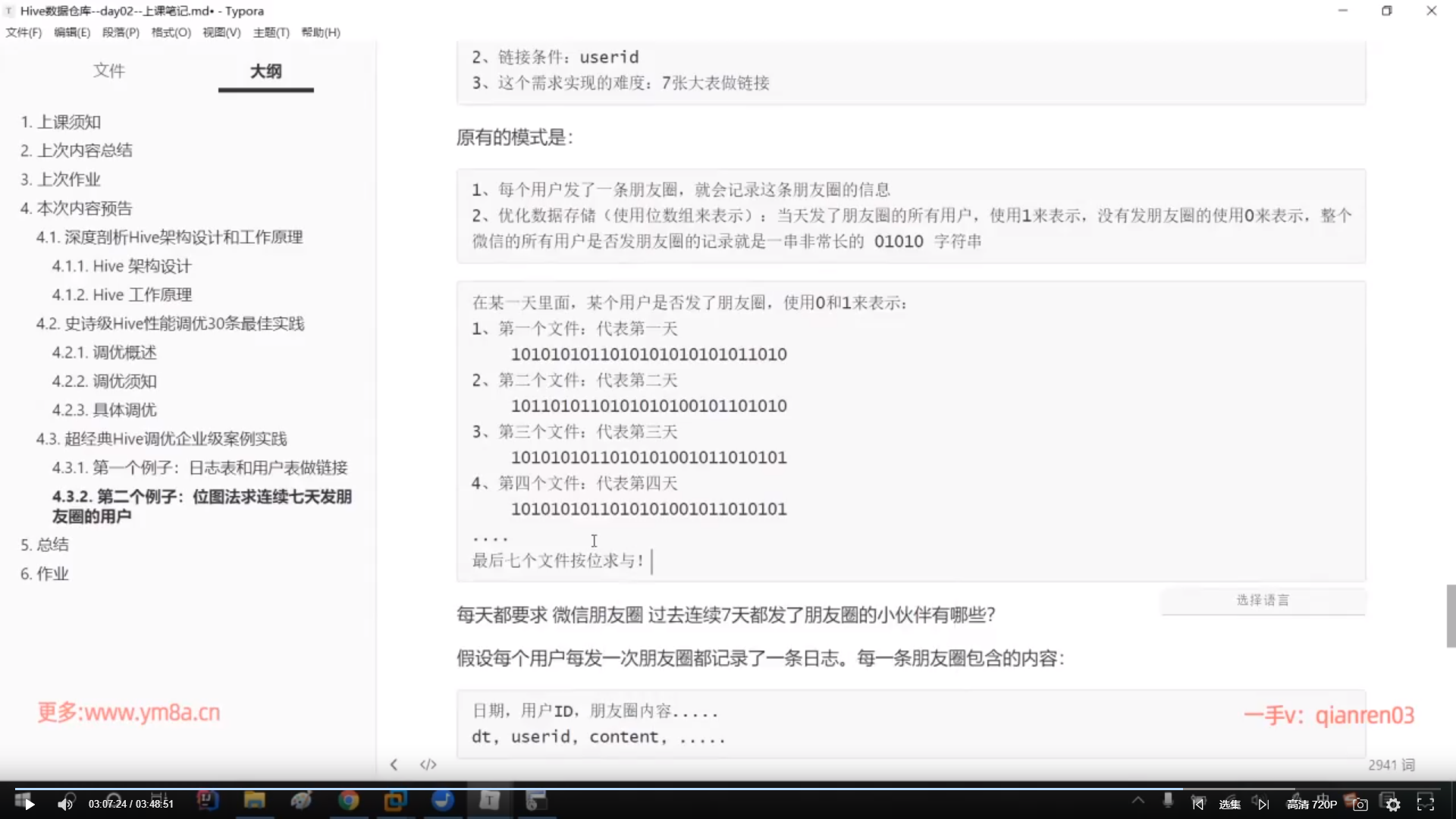Image resolution: width=1456 pixels, height=819 pixels.
Task: Click the 2941 词 word count
Action: click(1391, 764)
